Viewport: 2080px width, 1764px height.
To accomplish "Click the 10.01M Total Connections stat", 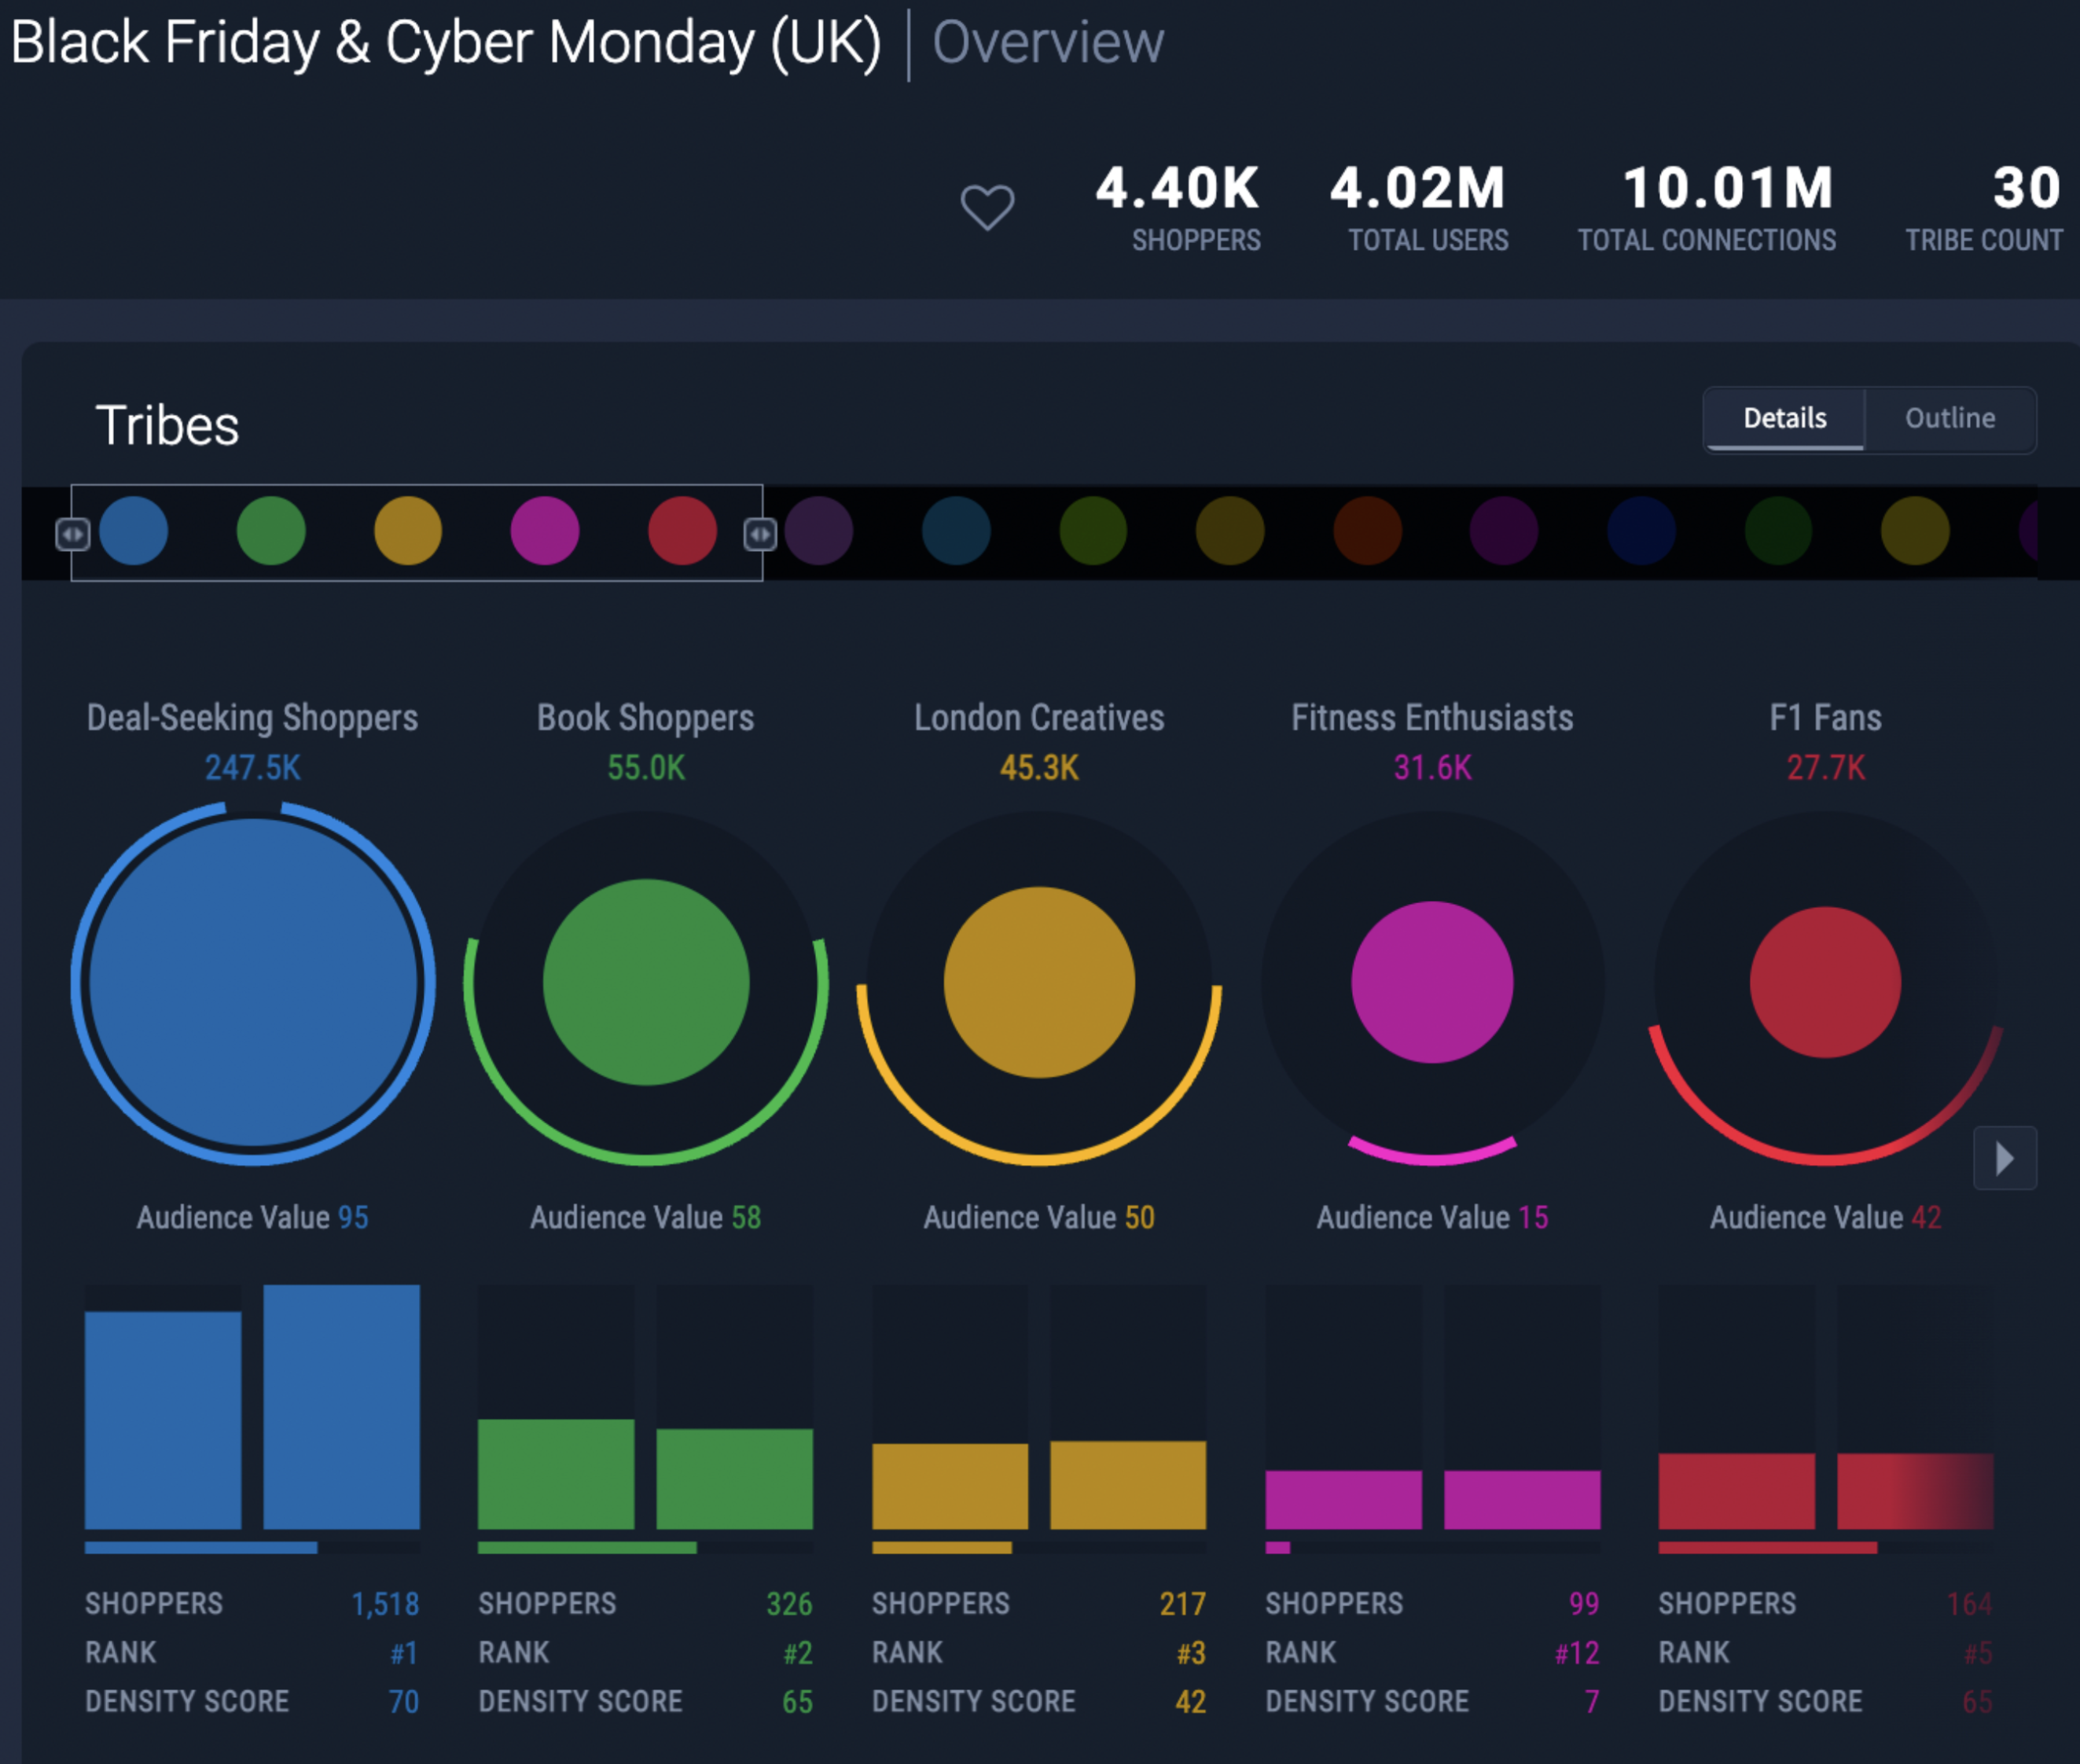I will click(1707, 208).
